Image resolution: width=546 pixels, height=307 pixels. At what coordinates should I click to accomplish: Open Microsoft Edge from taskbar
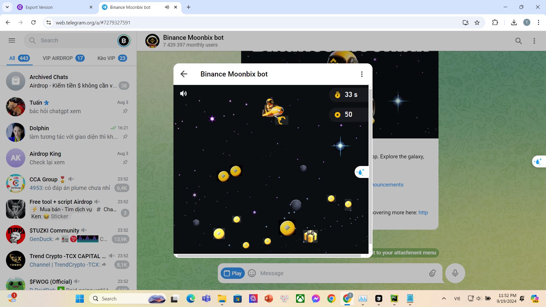[191, 299]
